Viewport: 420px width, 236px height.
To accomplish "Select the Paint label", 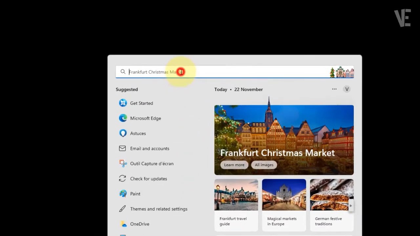I will point(135,194).
